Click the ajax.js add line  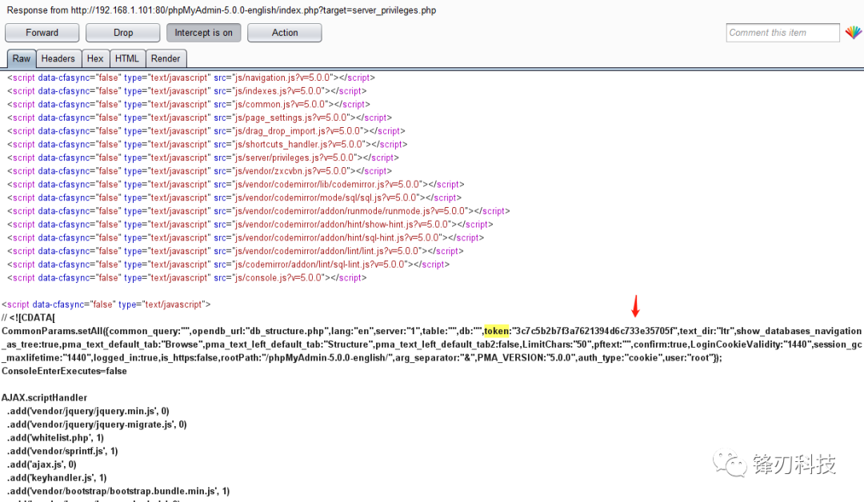pos(42,464)
